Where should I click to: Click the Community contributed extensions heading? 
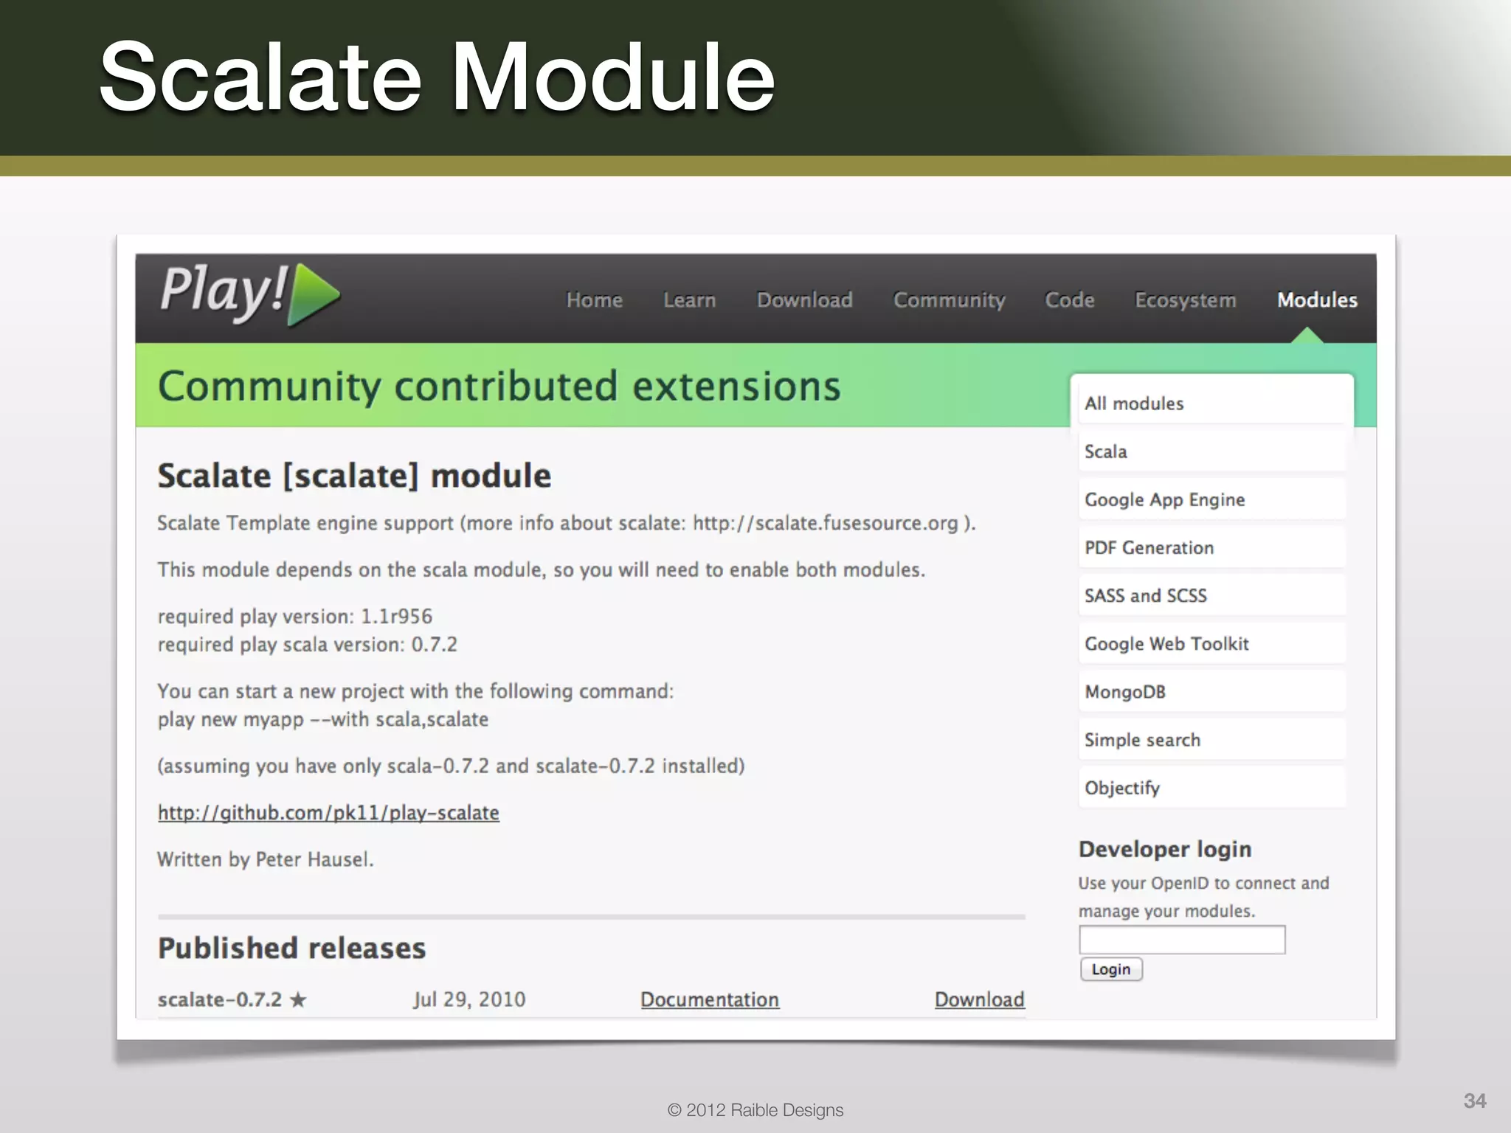499,387
